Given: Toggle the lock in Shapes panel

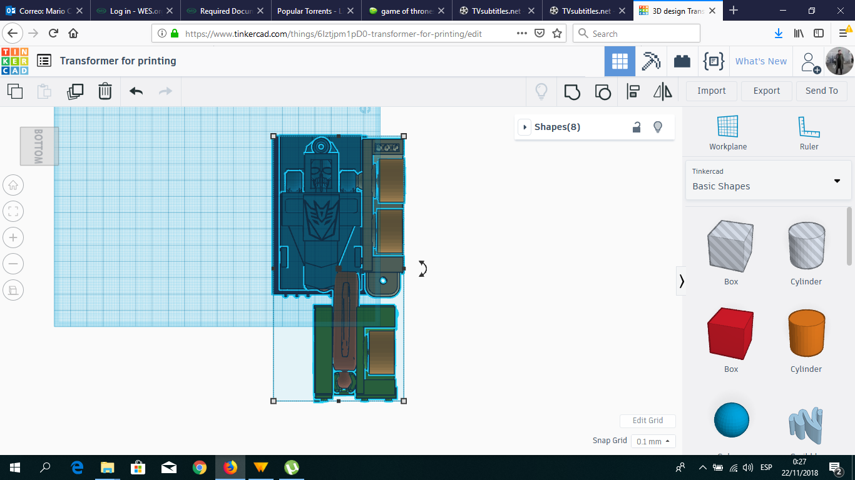Looking at the screenshot, I should click(637, 127).
